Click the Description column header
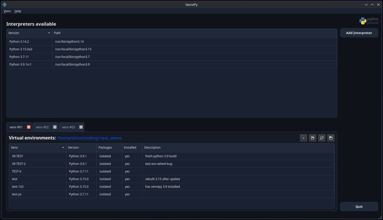383x220 pixels. click(238, 148)
